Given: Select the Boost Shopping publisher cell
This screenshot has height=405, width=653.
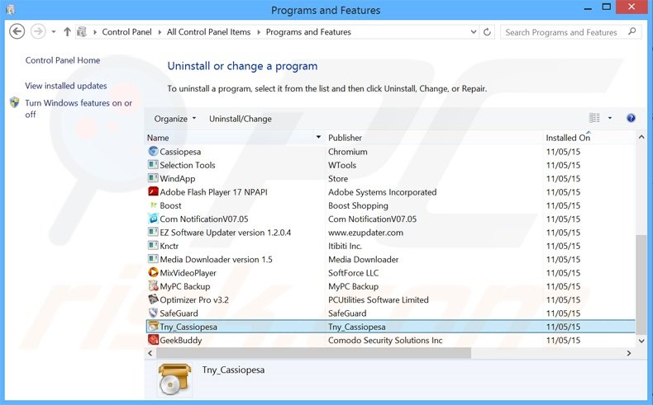Looking at the screenshot, I should point(358,205).
